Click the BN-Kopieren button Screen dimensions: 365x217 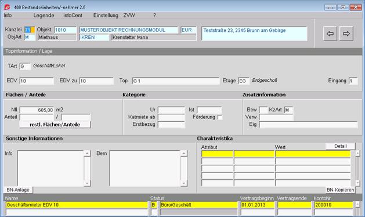click(340, 190)
